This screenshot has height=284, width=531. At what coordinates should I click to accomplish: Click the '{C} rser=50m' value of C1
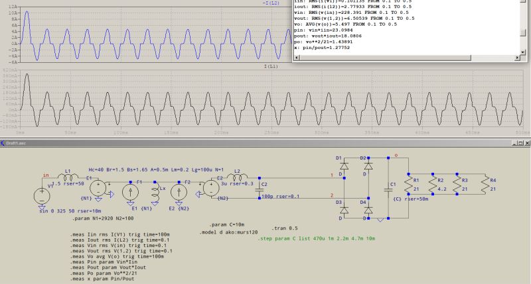(411, 199)
